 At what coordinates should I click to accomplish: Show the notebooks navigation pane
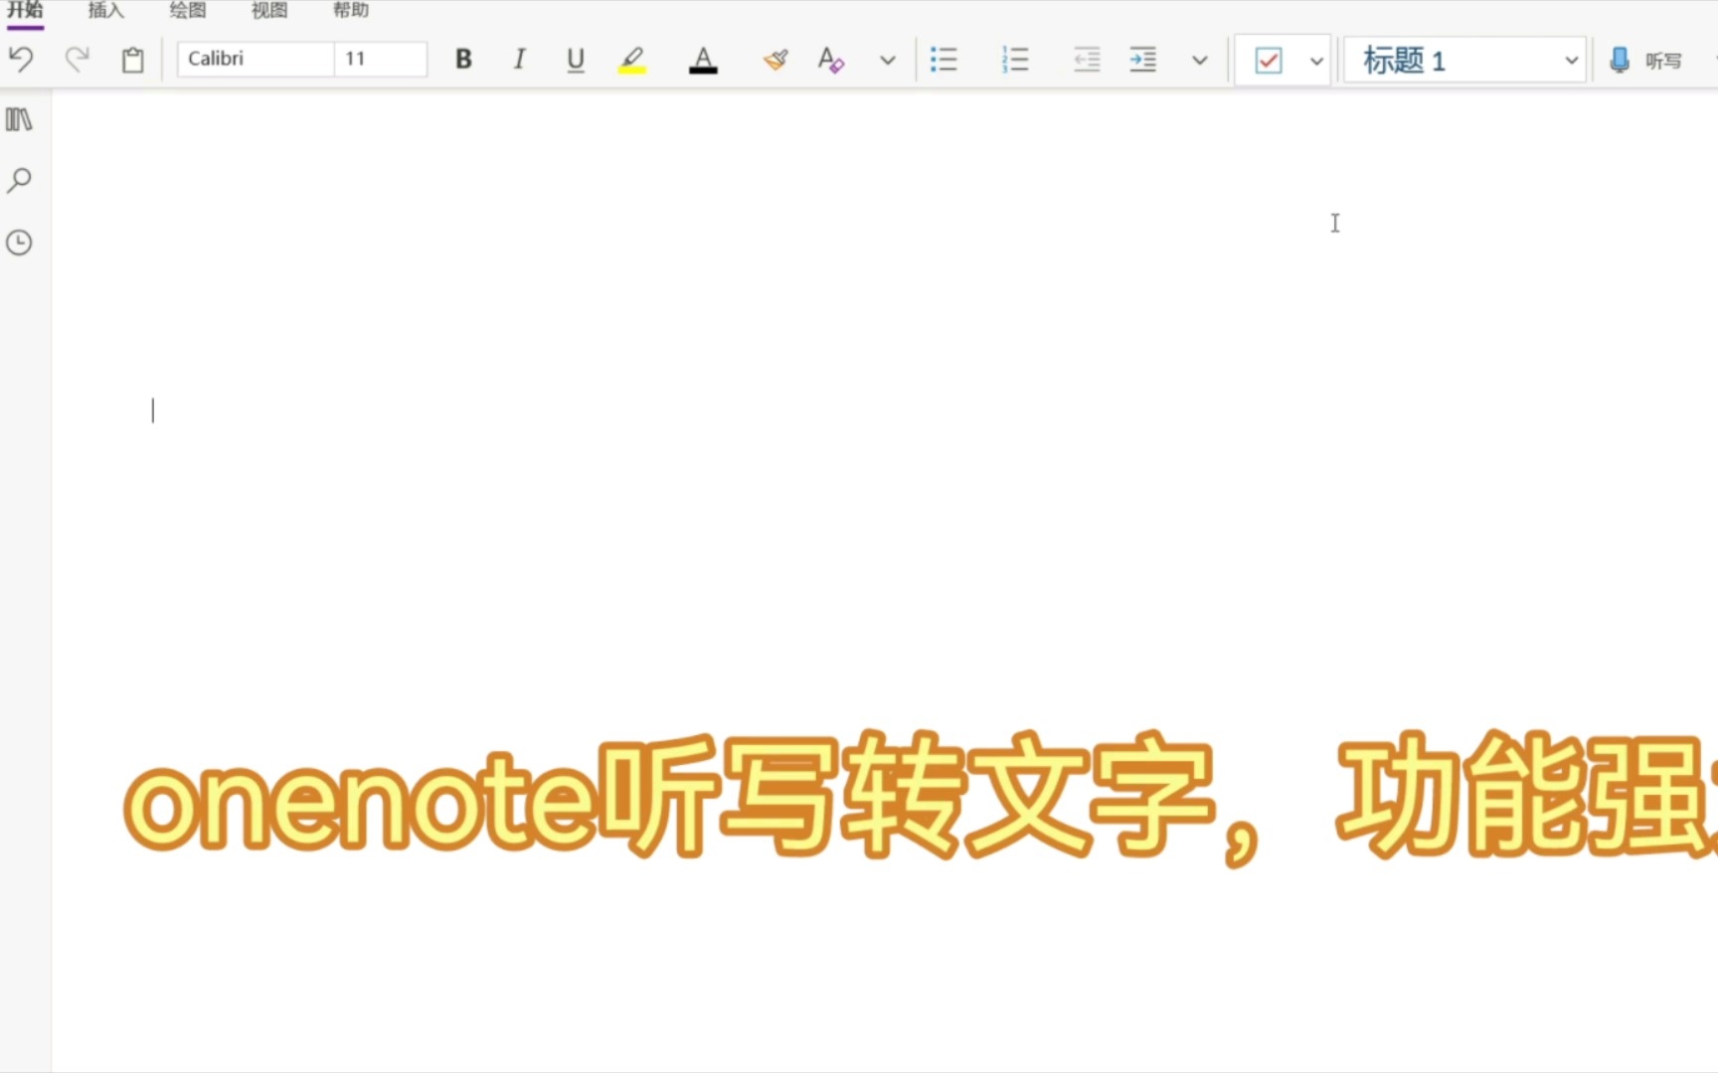[19, 119]
